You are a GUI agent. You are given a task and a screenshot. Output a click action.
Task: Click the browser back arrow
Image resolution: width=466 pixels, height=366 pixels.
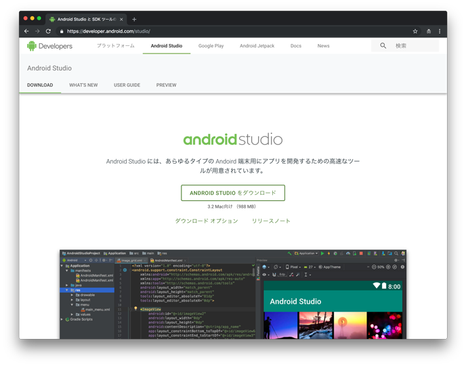pyautogui.click(x=26, y=31)
